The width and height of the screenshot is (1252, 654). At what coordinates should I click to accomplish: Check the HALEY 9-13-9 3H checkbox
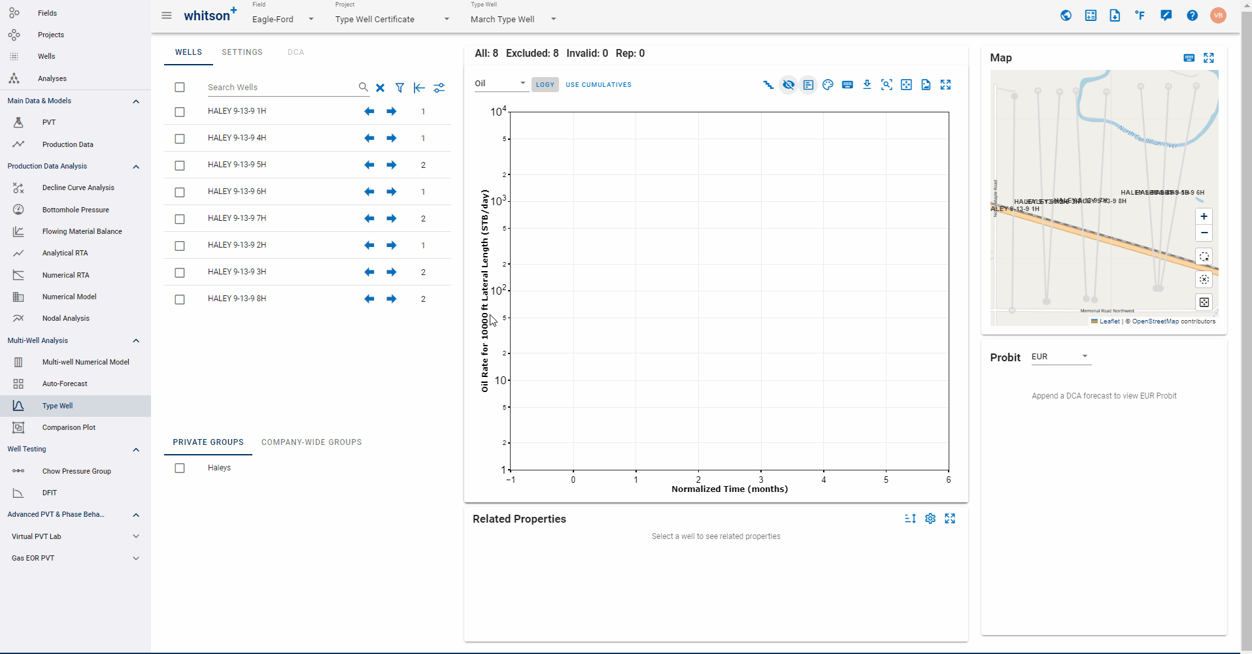click(x=180, y=273)
